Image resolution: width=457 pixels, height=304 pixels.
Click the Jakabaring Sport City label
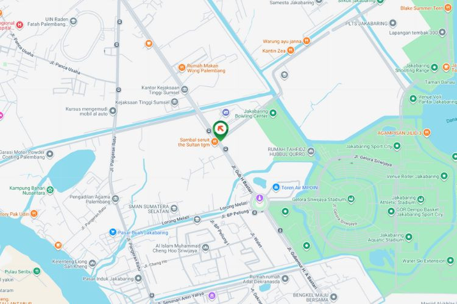click(x=369, y=147)
